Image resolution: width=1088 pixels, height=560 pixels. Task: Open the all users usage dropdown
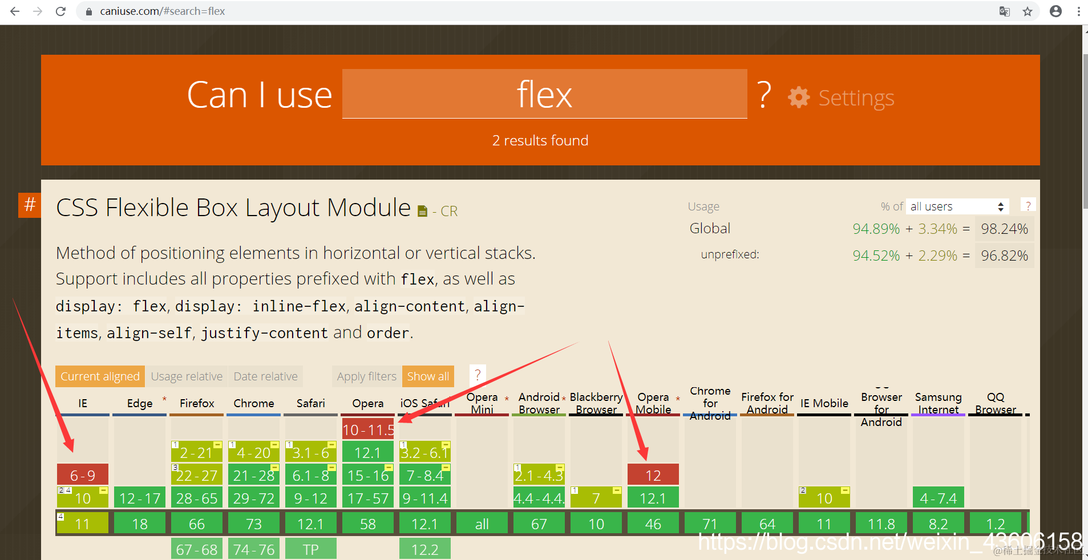[957, 206]
